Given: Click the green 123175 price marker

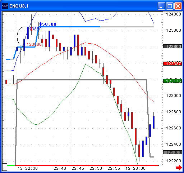Looking at the screenshot, I should coord(172,81).
